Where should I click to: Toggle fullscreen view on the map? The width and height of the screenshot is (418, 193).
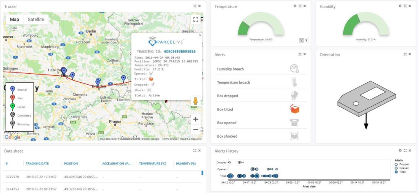[x=196, y=20]
